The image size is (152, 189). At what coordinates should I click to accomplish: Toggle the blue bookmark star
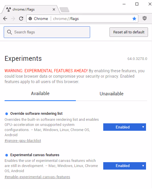134,19
